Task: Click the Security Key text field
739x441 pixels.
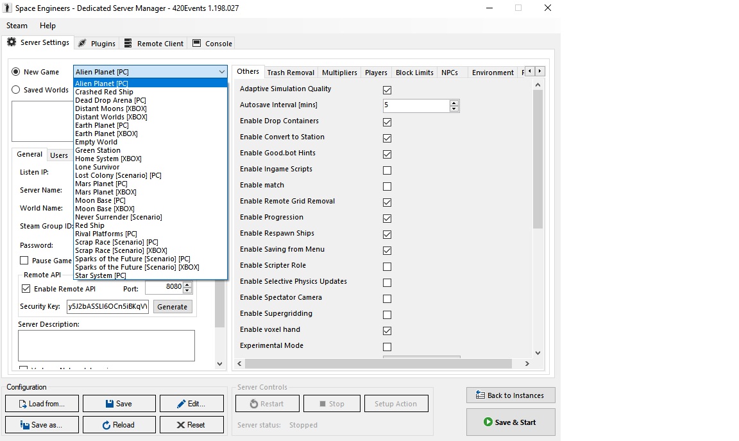Action: point(107,307)
